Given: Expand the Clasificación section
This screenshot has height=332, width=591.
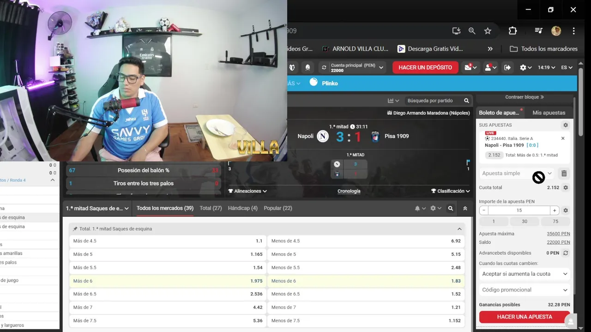Looking at the screenshot, I should click(450, 191).
